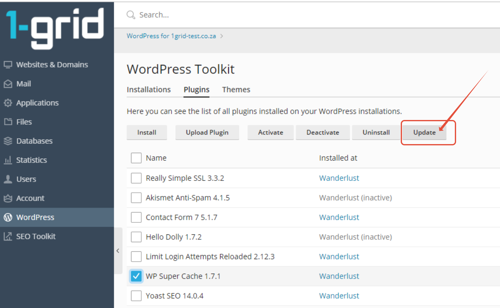Check the Akismet Anti-Spam 4.1.5 checkbox
The width and height of the screenshot is (500, 308).
[x=136, y=198]
